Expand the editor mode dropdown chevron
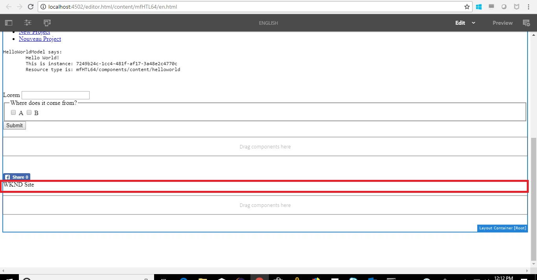The height and width of the screenshot is (280, 537). point(474,23)
